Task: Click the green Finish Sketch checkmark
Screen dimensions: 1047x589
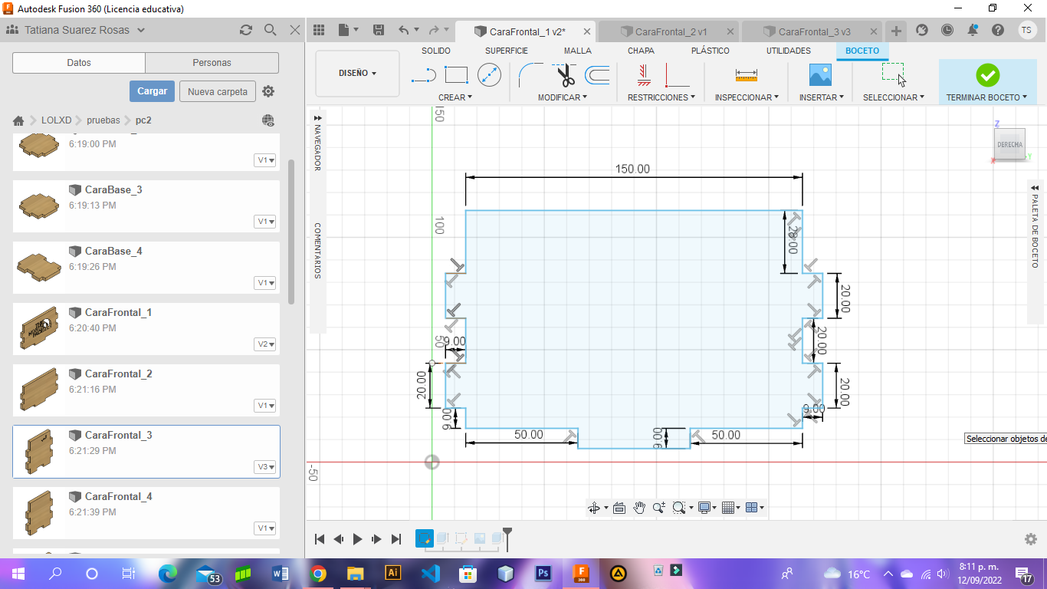Action: click(x=987, y=75)
